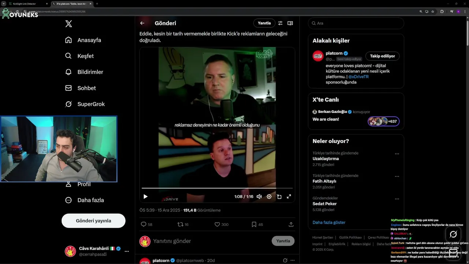
Task: Enter fullscreen on the video
Action: [x=289, y=197]
